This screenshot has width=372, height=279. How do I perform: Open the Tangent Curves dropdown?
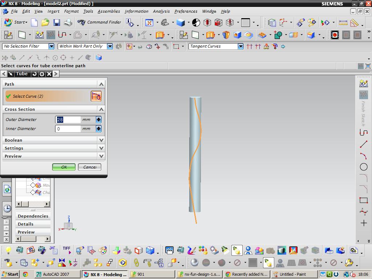[240, 46]
